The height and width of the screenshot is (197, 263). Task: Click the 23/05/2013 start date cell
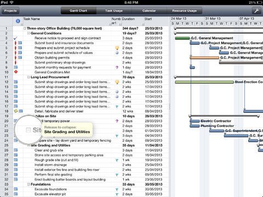[153, 179]
